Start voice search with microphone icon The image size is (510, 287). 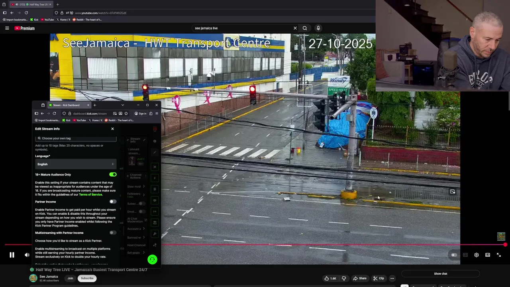tap(318, 28)
